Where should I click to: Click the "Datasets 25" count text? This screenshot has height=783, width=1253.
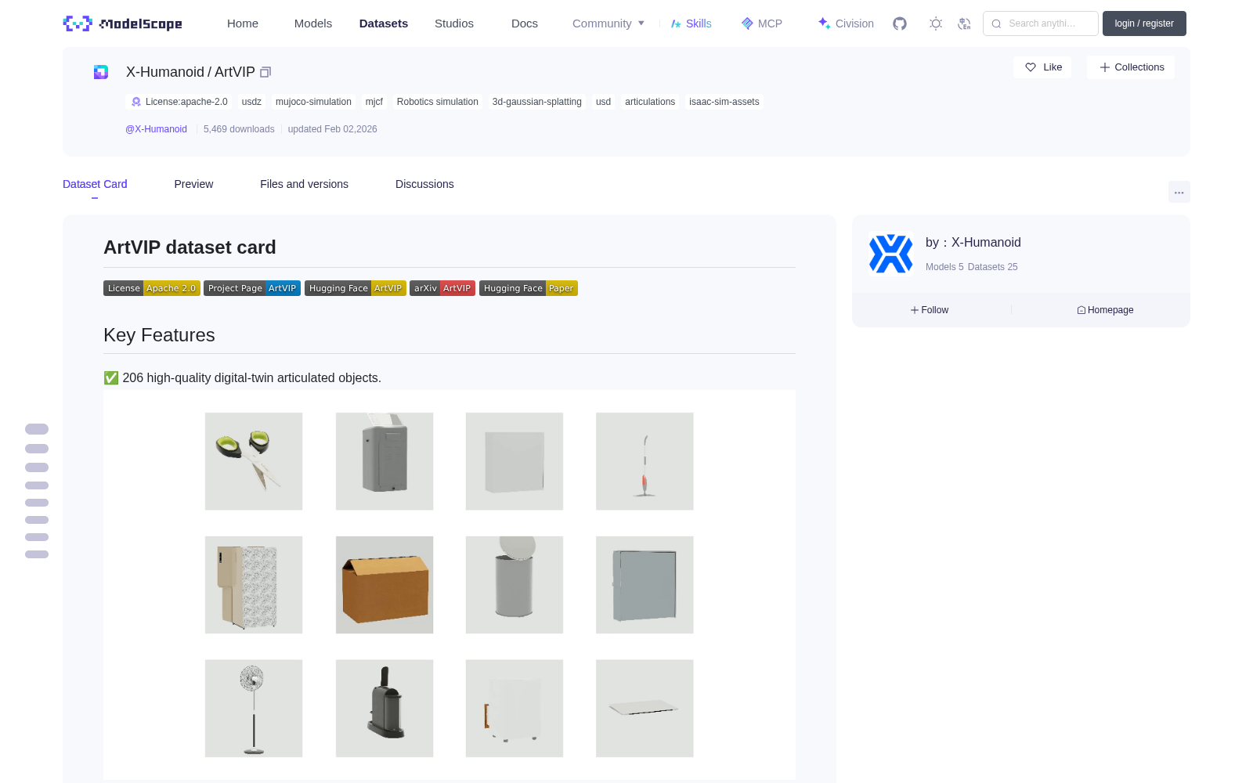[x=993, y=267]
